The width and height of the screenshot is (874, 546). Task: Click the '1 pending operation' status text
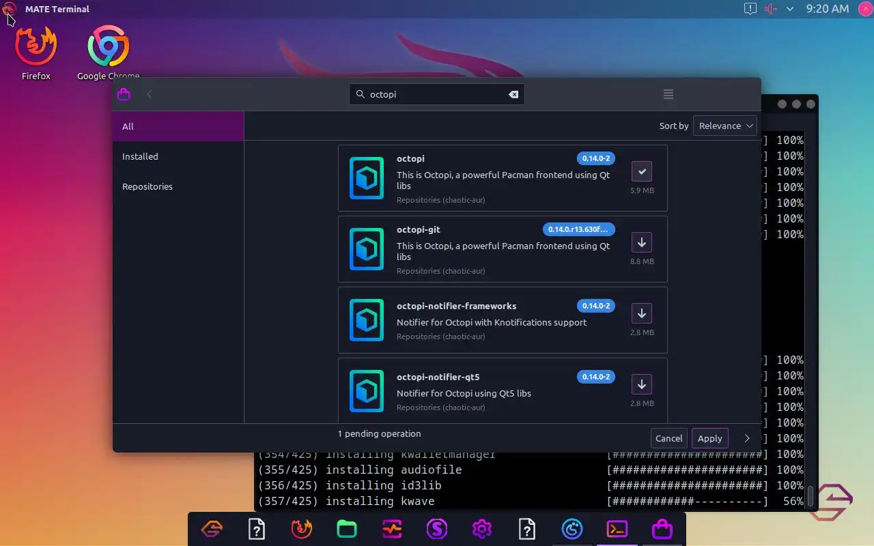(380, 433)
